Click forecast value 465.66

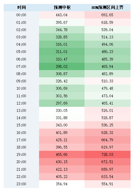62,154
